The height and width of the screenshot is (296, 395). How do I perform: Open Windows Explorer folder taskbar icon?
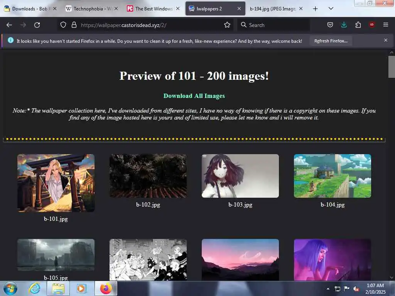coord(58,288)
